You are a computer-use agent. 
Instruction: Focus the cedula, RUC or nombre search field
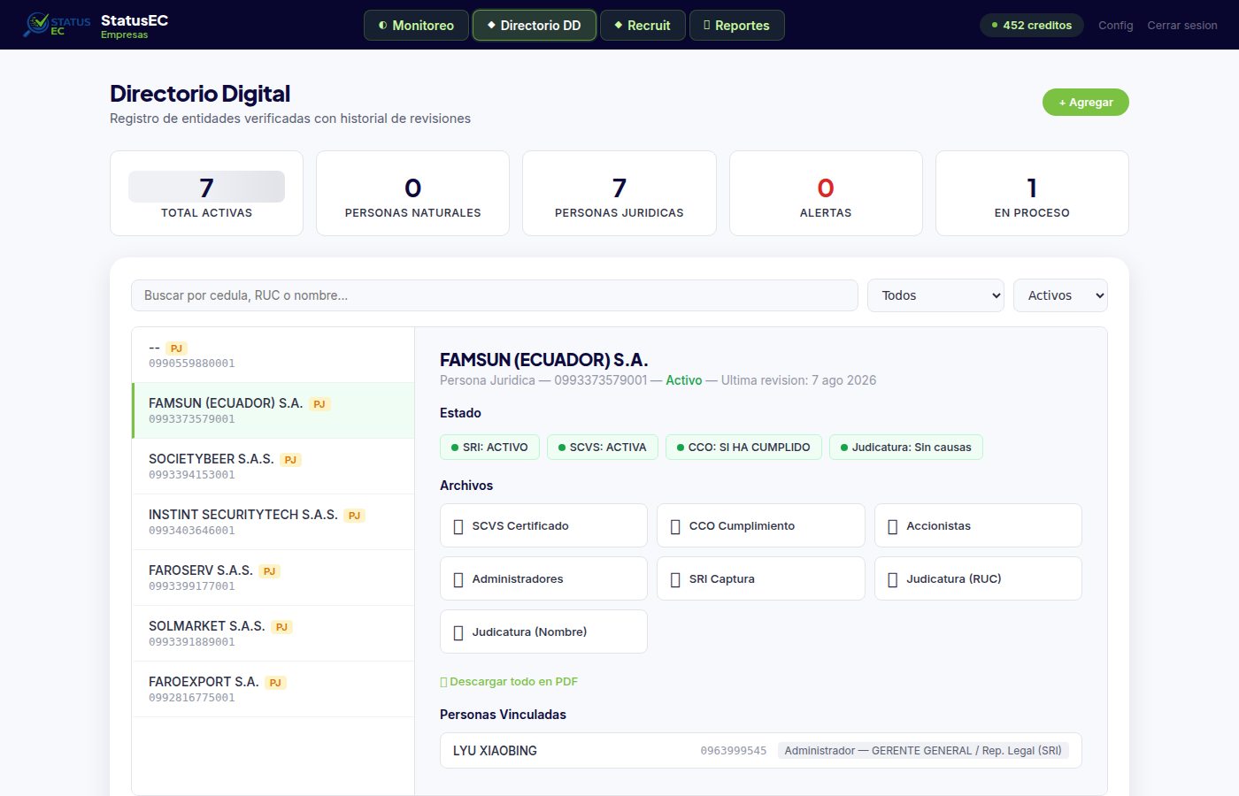(x=495, y=295)
